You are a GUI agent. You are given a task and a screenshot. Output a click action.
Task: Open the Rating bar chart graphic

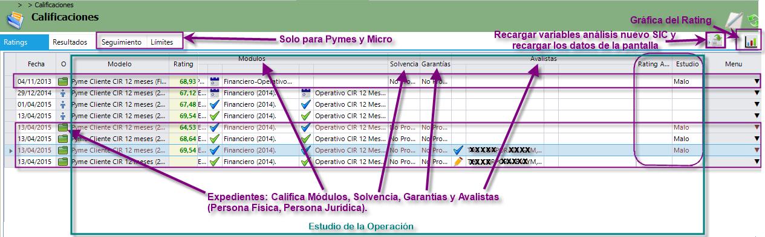(x=750, y=41)
